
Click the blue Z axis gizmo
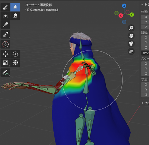[124, 6]
